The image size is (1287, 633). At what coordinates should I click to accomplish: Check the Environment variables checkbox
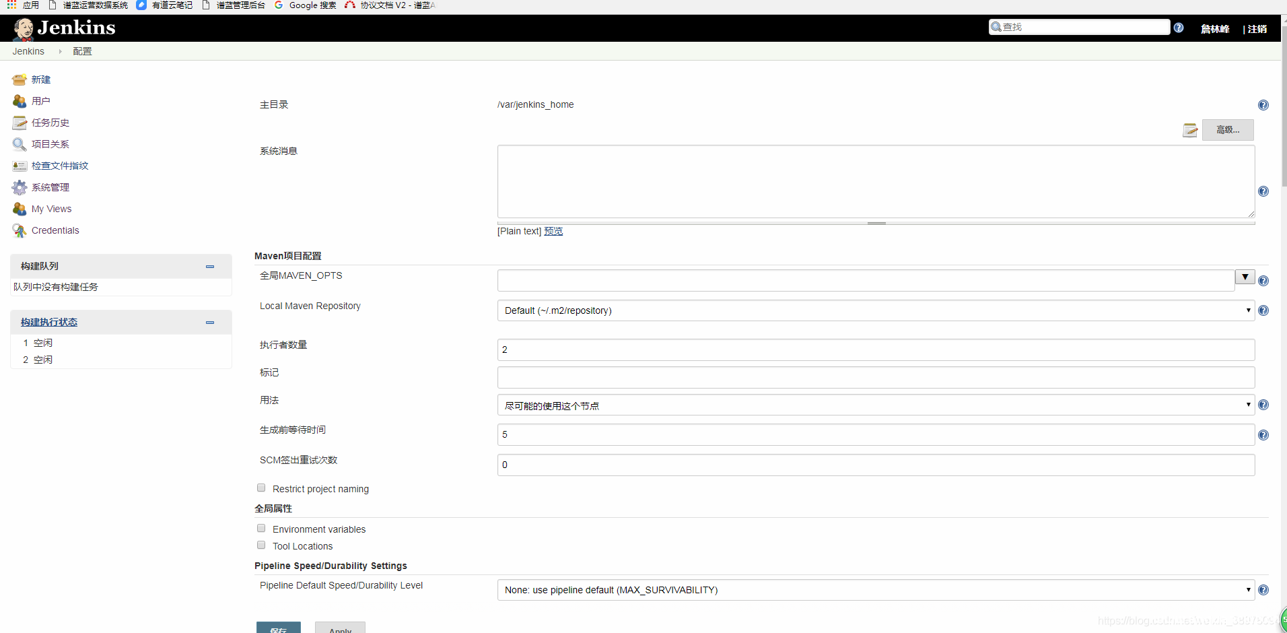tap(261, 528)
